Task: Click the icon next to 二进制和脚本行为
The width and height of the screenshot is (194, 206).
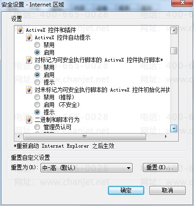Action: tap(29, 120)
